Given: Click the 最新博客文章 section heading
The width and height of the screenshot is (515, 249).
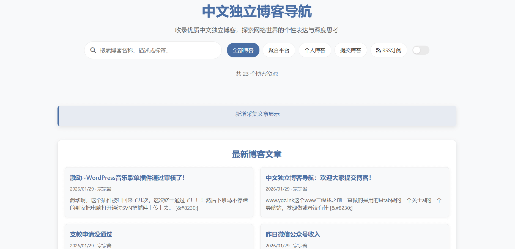Looking at the screenshot, I should 257,154.
